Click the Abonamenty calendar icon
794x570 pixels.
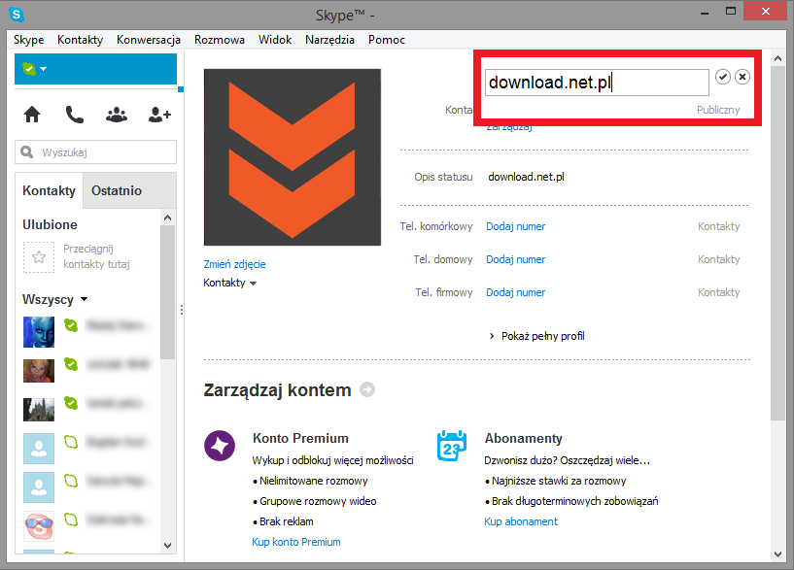452,446
